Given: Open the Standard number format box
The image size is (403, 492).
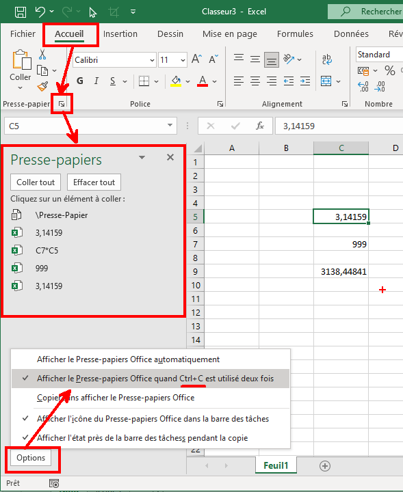Looking at the screenshot, I should [380, 55].
